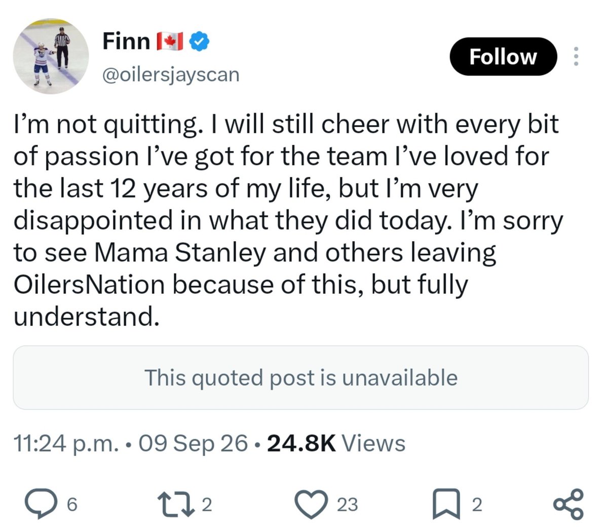608x530 pixels.
Task: Click the blue verified checkmark badge
Action: [200, 42]
